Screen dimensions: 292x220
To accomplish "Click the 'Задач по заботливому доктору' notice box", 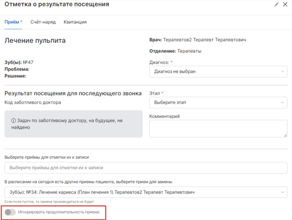I will (74, 124).
